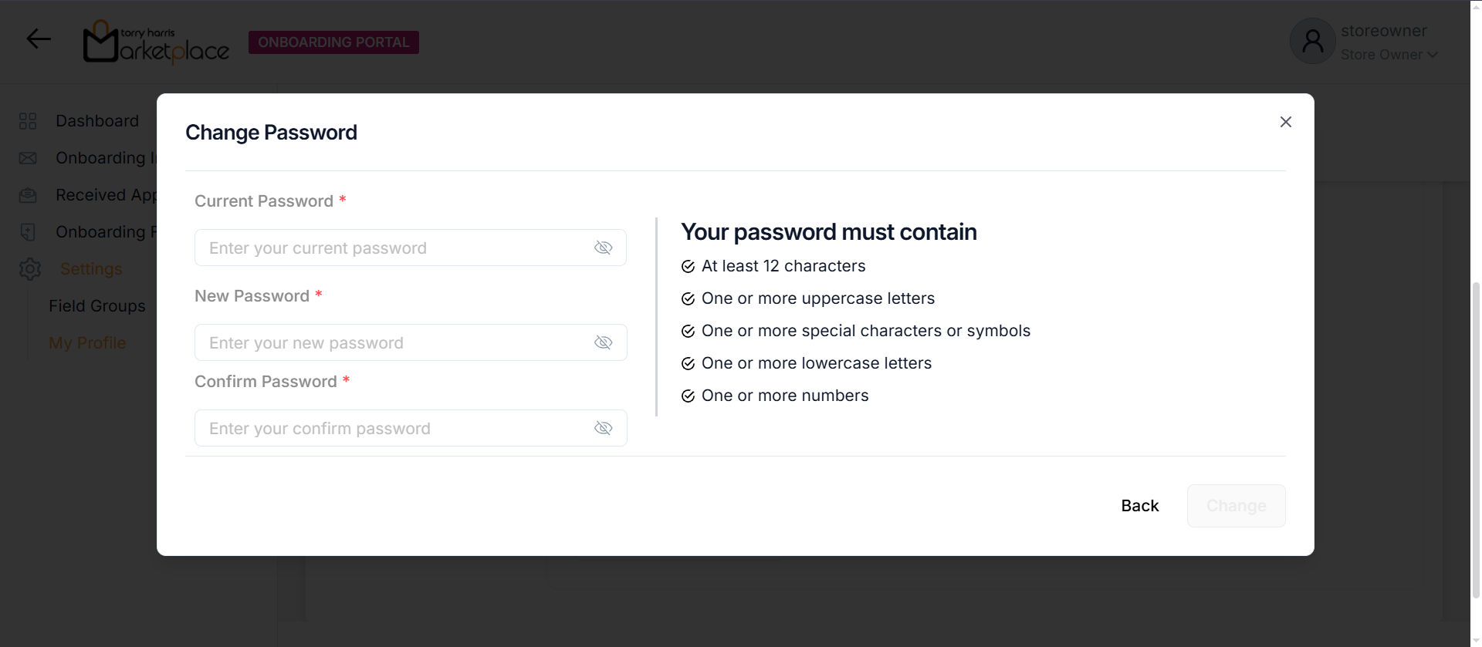This screenshot has width=1482, height=647.
Task: Click the storeowner user avatar icon
Action: tap(1312, 42)
